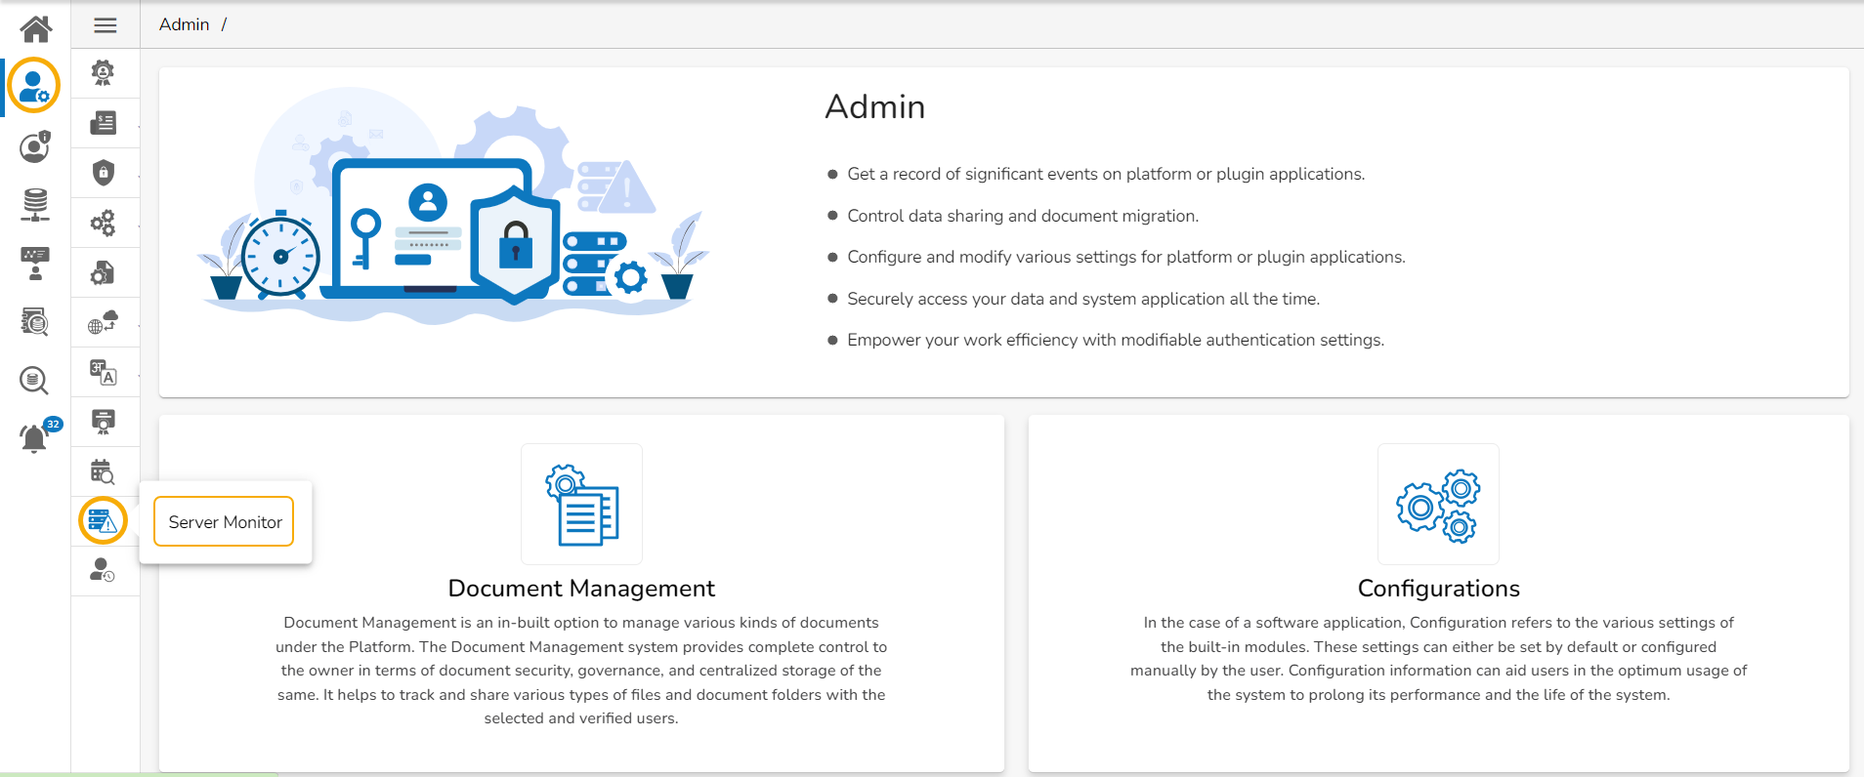Open the user badge ribbon icon

[x=103, y=73]
